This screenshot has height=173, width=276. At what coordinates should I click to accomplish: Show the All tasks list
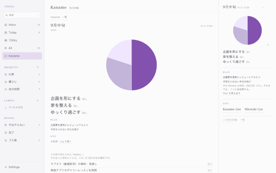pyautogui.click(x=22, y=48)
